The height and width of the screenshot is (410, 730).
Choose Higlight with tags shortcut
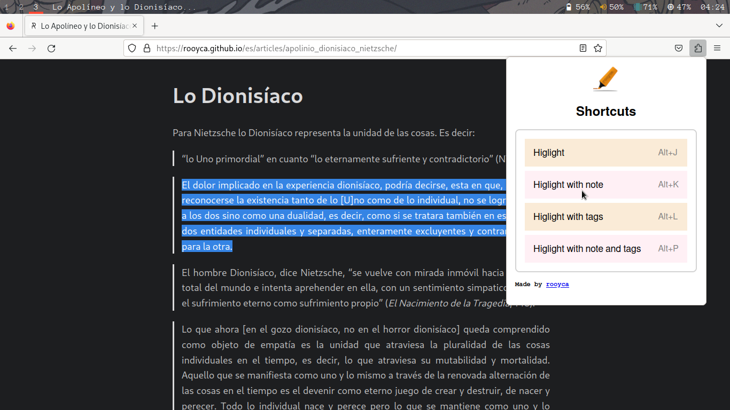(606, 217)
